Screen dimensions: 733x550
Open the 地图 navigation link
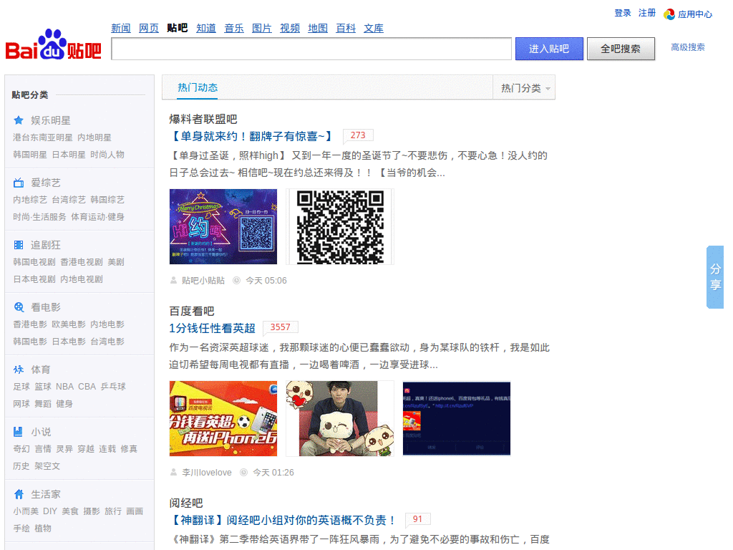318,28
